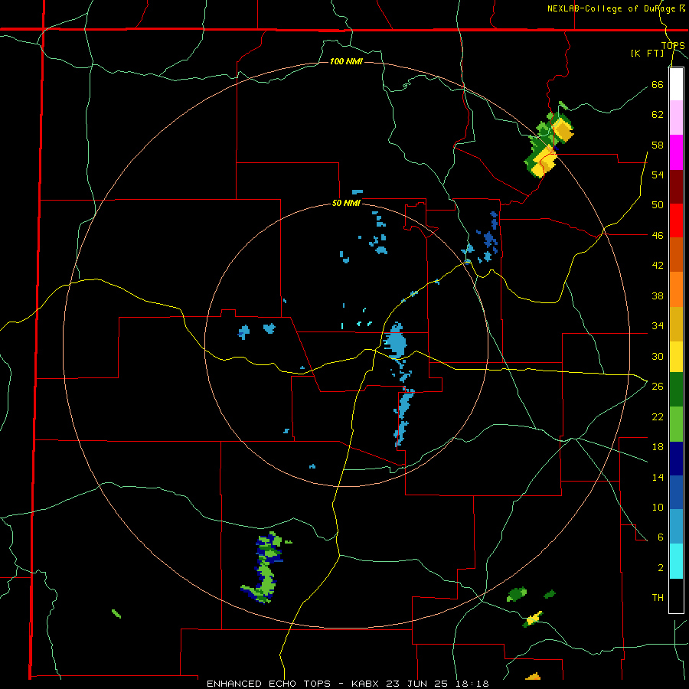Click the light blue 14 kft legend band
This screenshot has width=689, height=689.
coord(676,527)
